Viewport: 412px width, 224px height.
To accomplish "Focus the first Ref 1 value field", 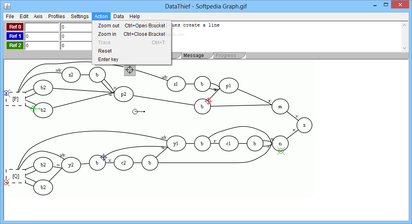I will [x=42, y=36].
